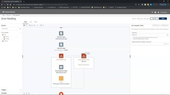Screen dimensions: 170x95
Task: Click the zoom in magnifier on canvas
Action: click(27, 93)
